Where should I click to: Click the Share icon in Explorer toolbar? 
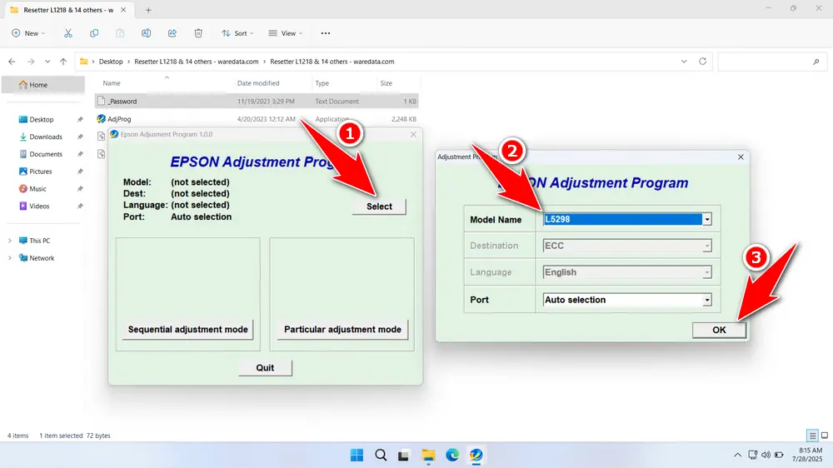[172, 33]
